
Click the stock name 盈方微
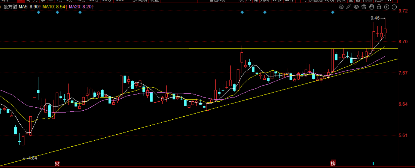pos(10,7)
